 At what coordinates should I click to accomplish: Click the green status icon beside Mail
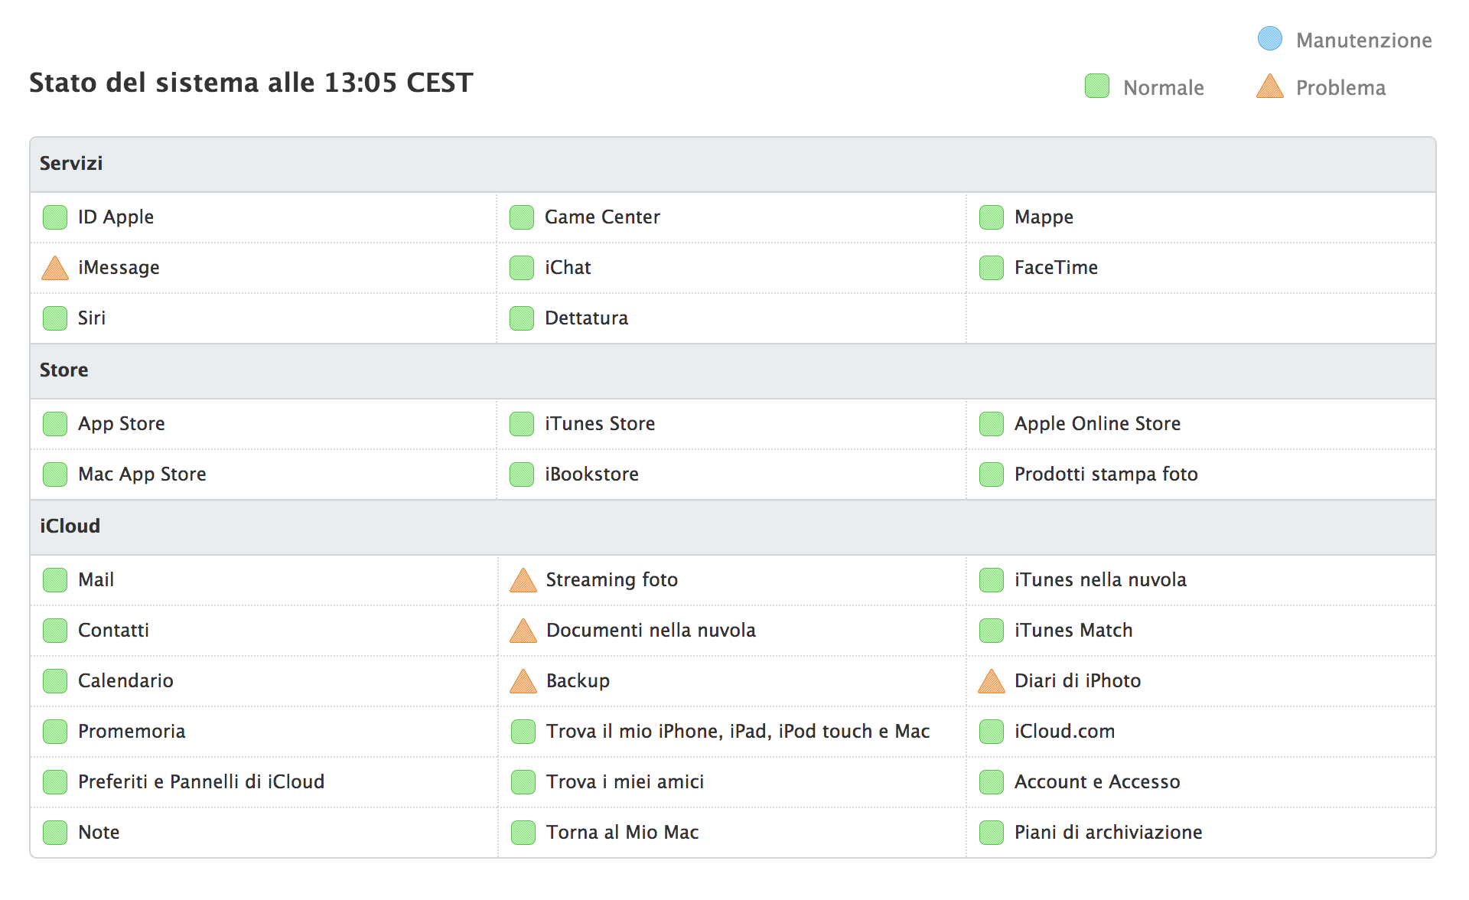click(x=55, y=580)
